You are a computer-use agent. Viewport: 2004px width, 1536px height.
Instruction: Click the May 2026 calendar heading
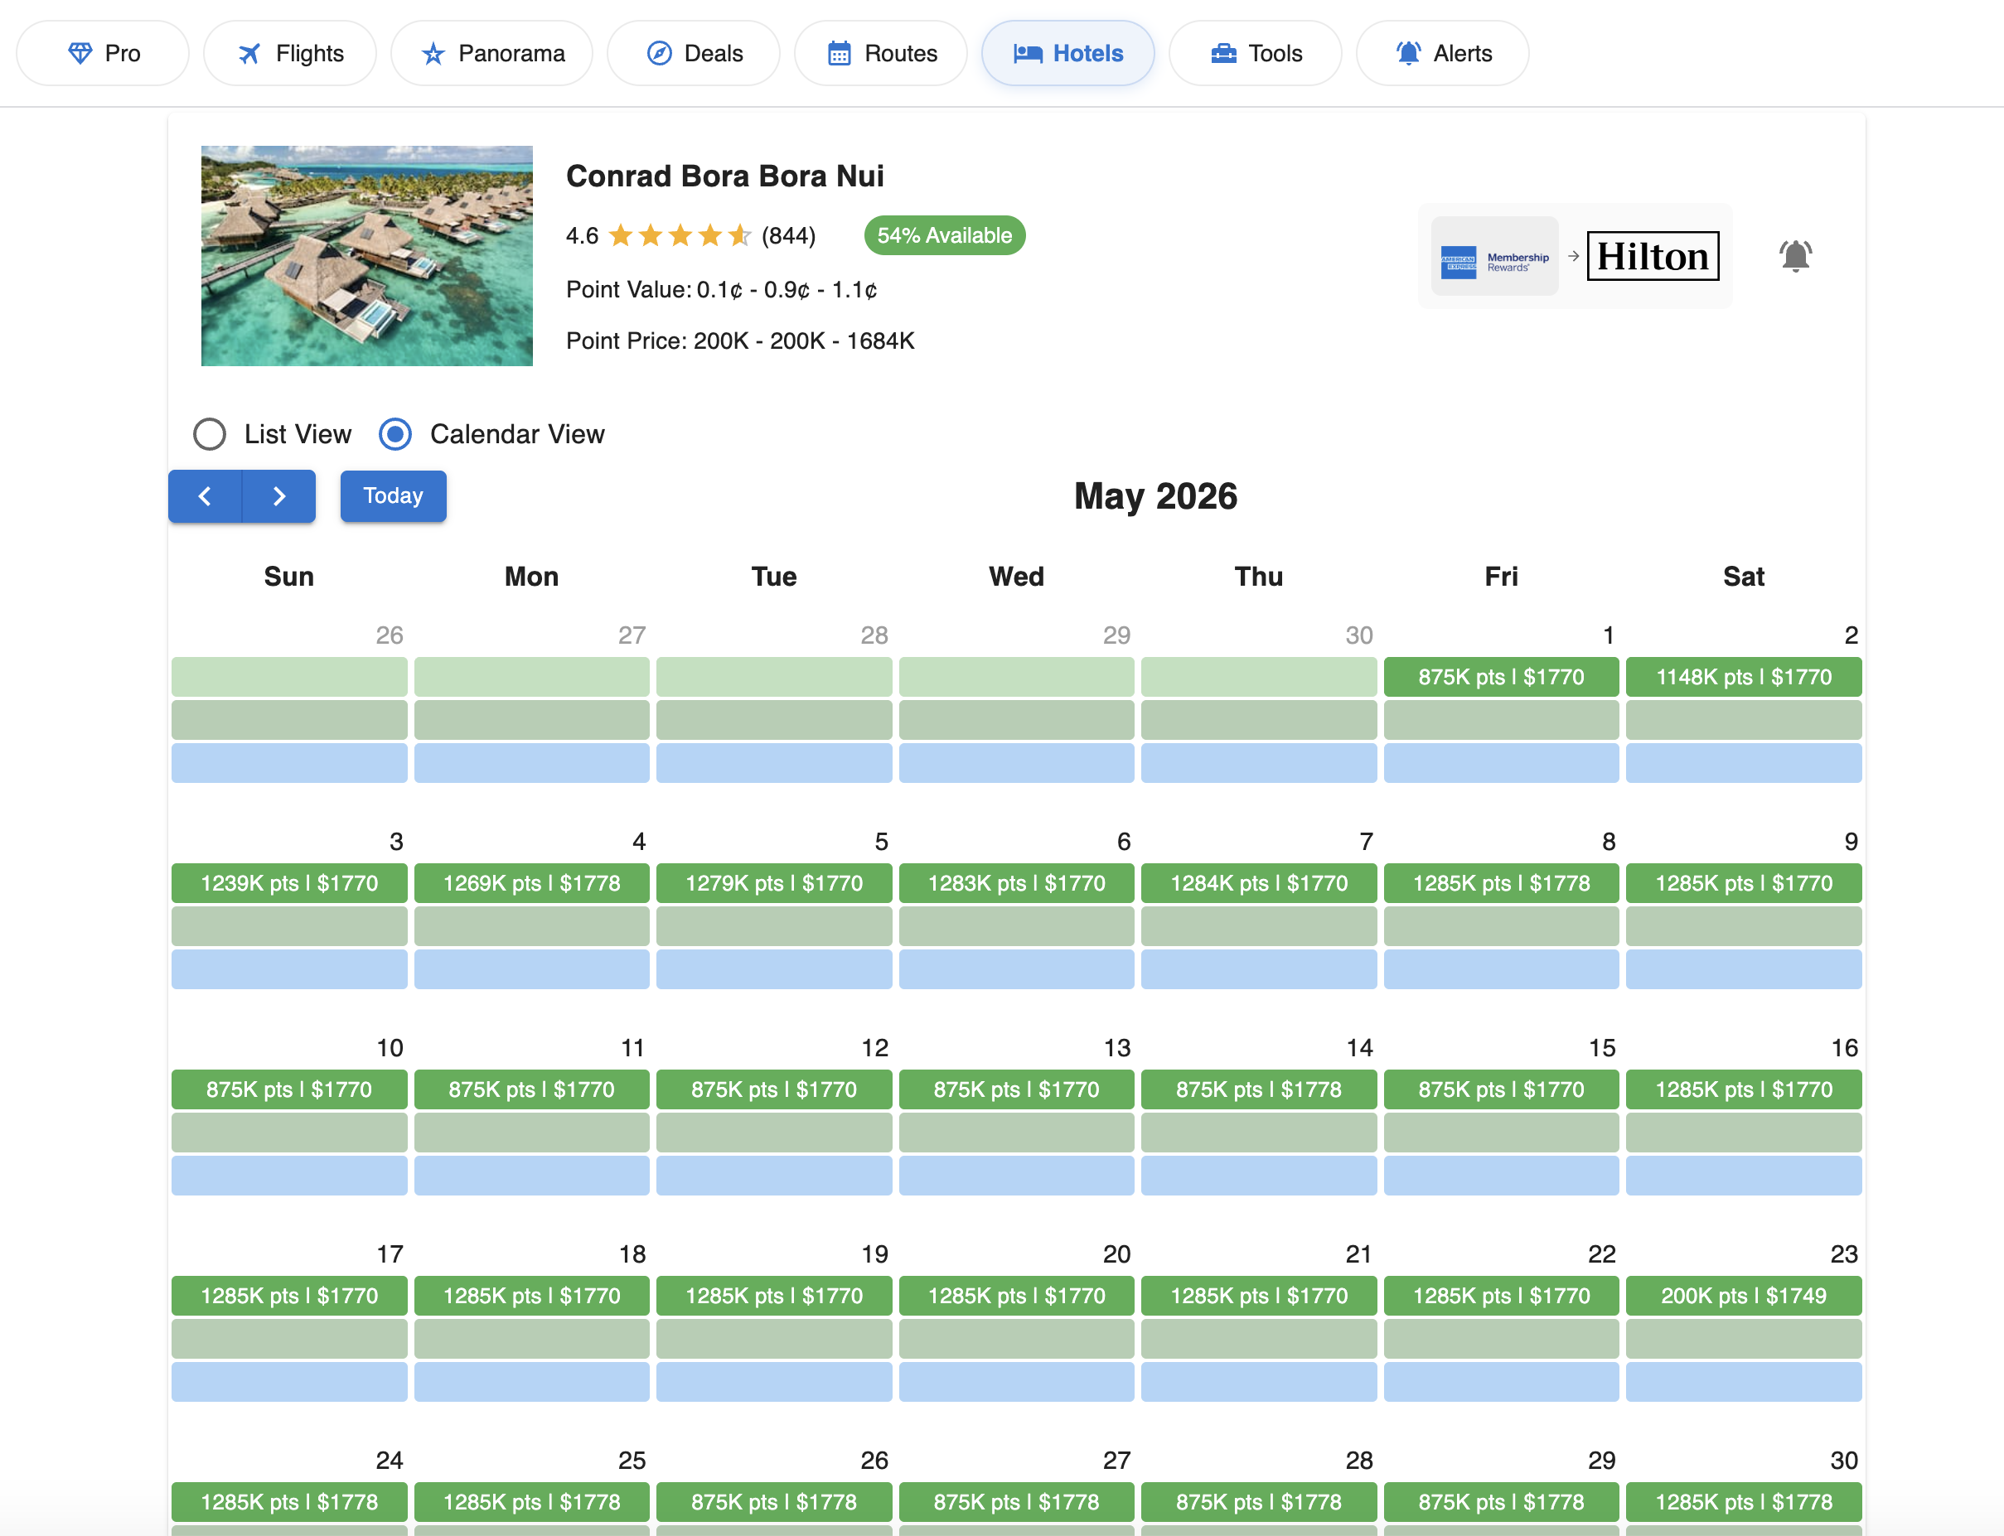tap(1155, 496)
